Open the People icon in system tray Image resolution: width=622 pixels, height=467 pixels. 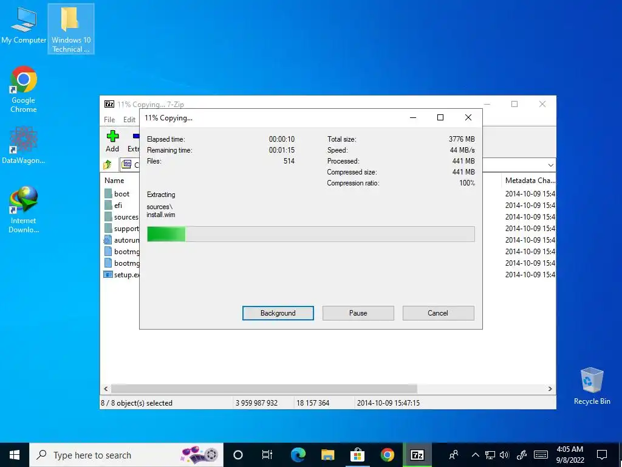[454, 455]
